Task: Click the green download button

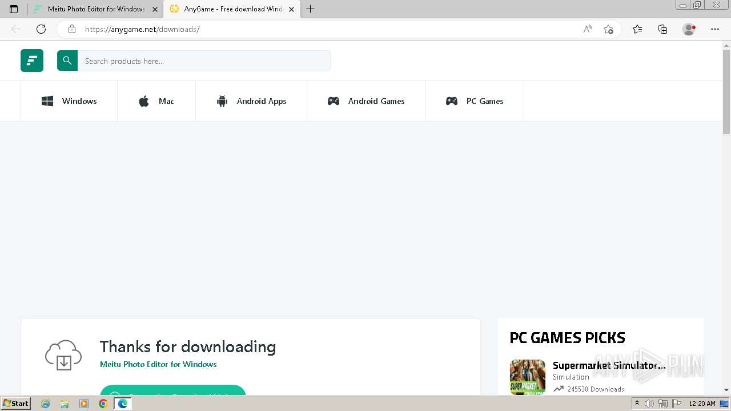Action: pyautogui.click(x=173, y=390)
